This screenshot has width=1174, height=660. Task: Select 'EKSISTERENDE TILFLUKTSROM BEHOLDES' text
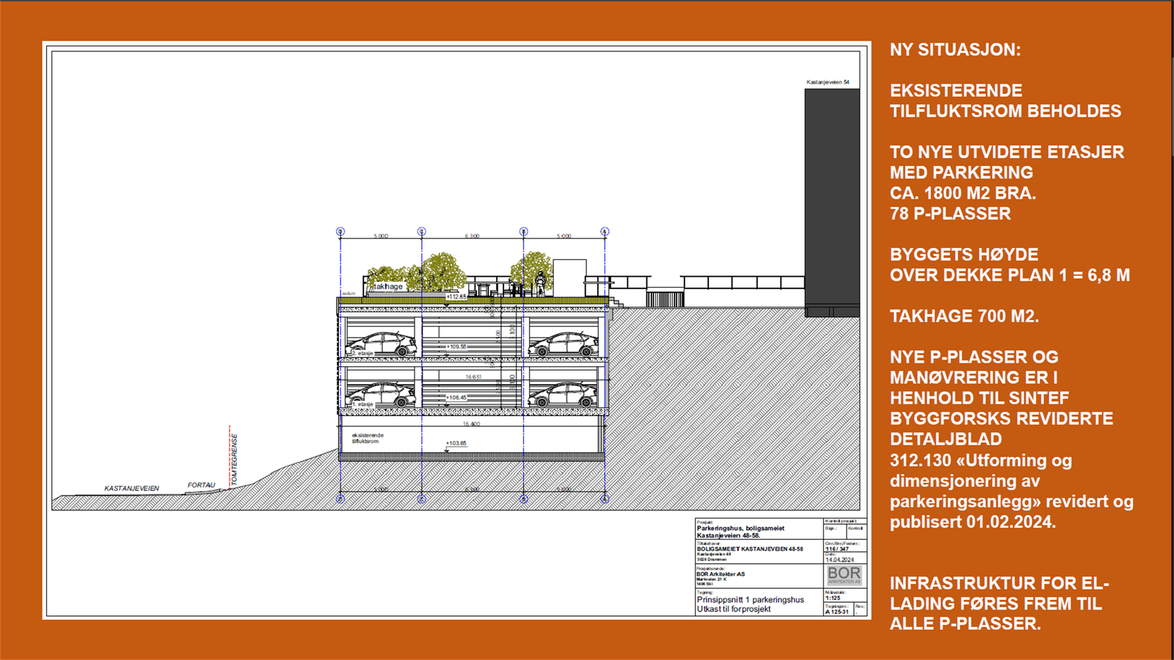[1005, 101]
